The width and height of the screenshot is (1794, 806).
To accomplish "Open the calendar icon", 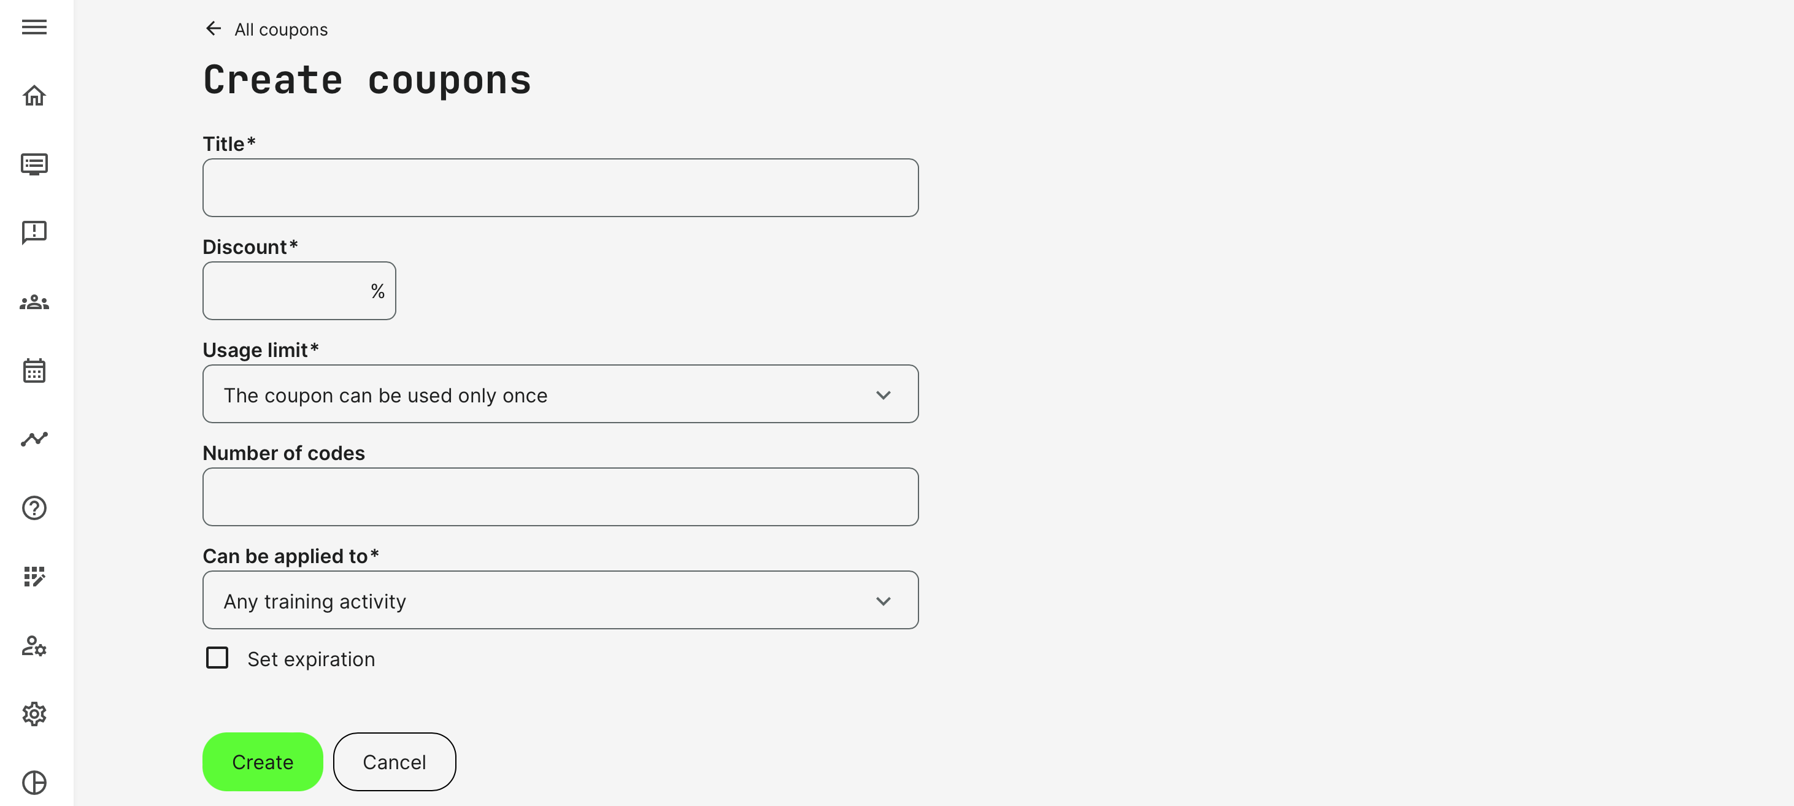I will 34,370.
